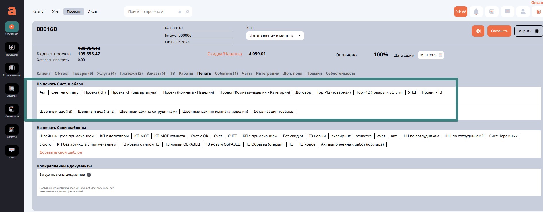Click the Поиск по проектам search field

click(x=151, y=12)
